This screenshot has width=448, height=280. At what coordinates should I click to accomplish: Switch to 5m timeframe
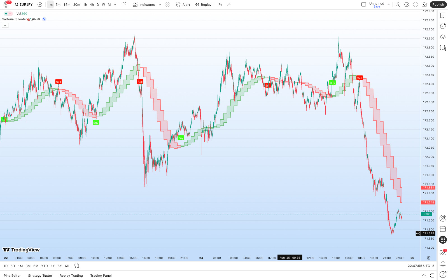[x=58, y=4]
